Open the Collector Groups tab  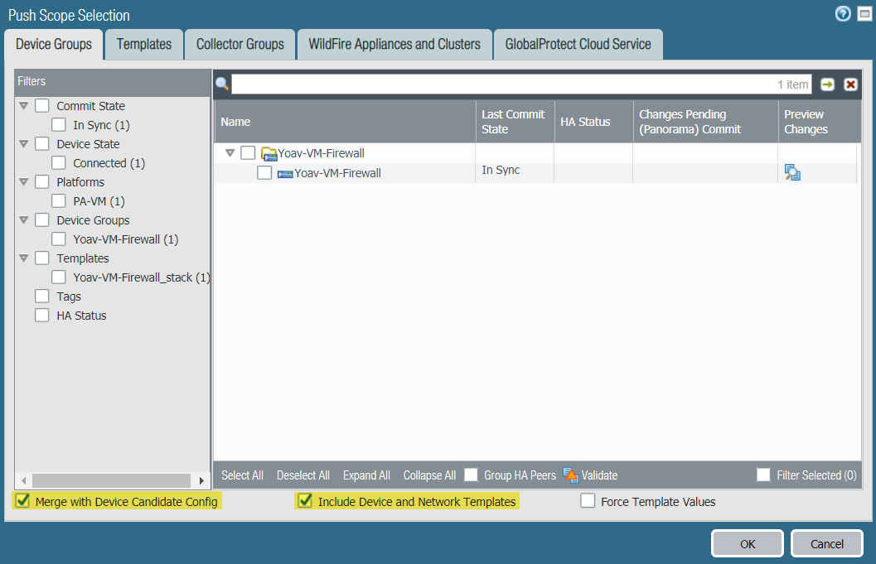click(x=240, y=44)
